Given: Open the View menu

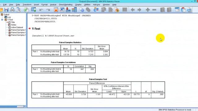Looking at the screenshot, I should pos(11,5).
